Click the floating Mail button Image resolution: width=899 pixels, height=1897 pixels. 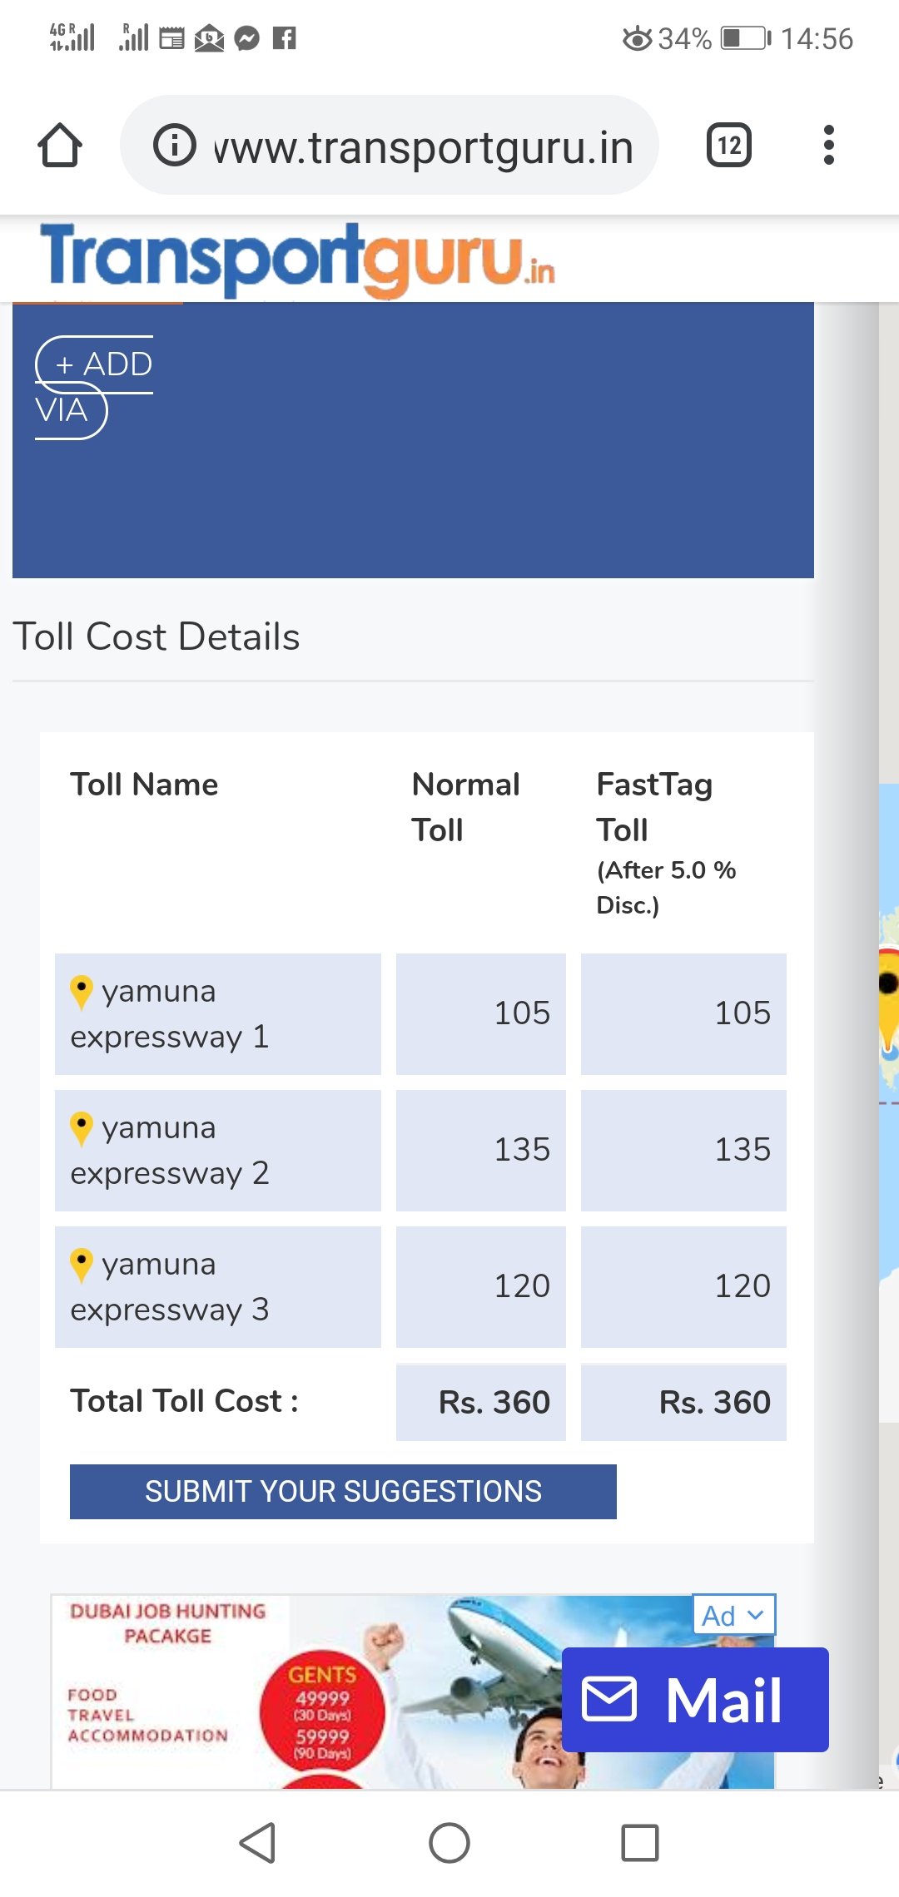695,1700
